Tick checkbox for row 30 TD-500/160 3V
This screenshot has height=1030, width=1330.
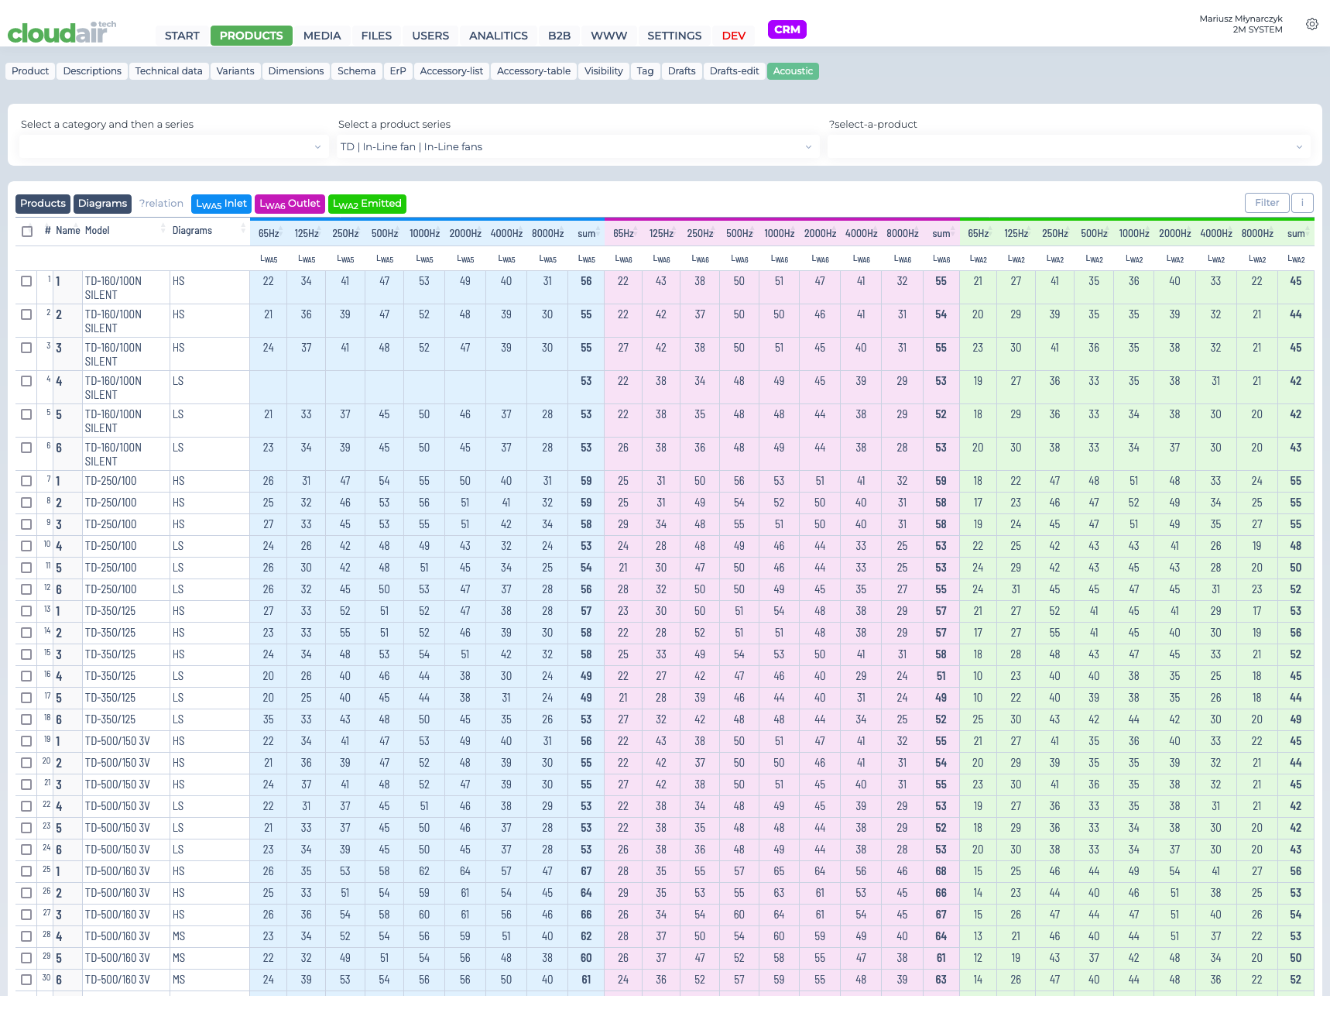[26, 980]
